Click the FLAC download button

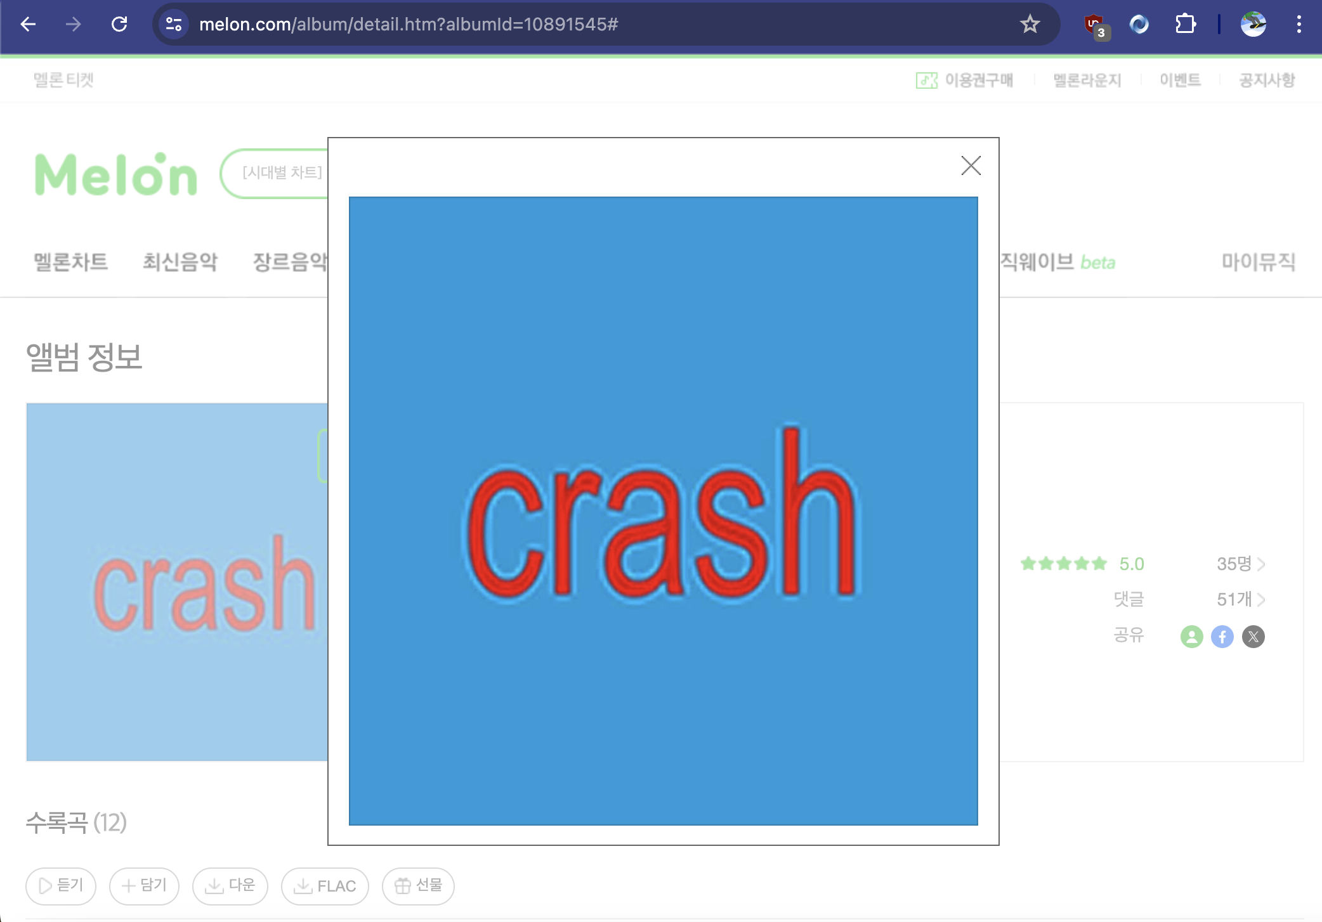point(325,886)
